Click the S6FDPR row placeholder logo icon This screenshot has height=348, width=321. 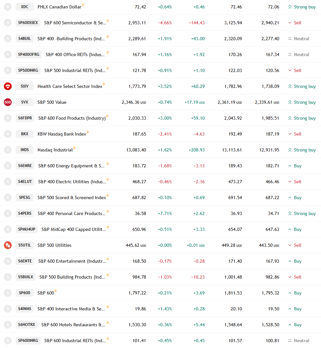point(8,118)
